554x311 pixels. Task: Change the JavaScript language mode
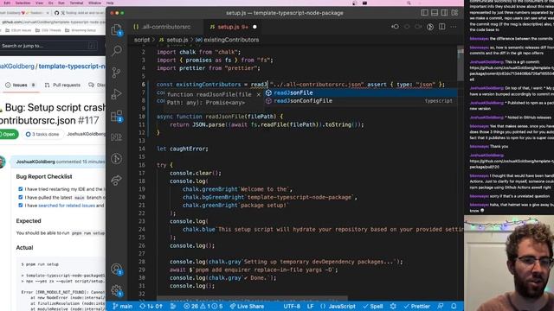point(338,306)
